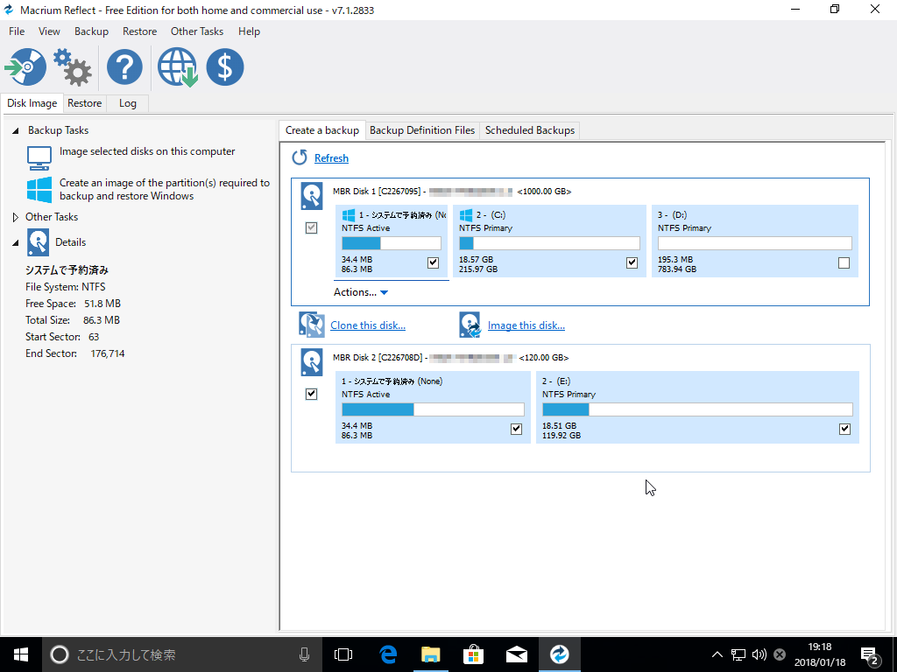The image size is (897, 672).
Task: Click Windows flag icon on Disk 1 partition 1
Action: pyautogui.click(x=349, y=215)
